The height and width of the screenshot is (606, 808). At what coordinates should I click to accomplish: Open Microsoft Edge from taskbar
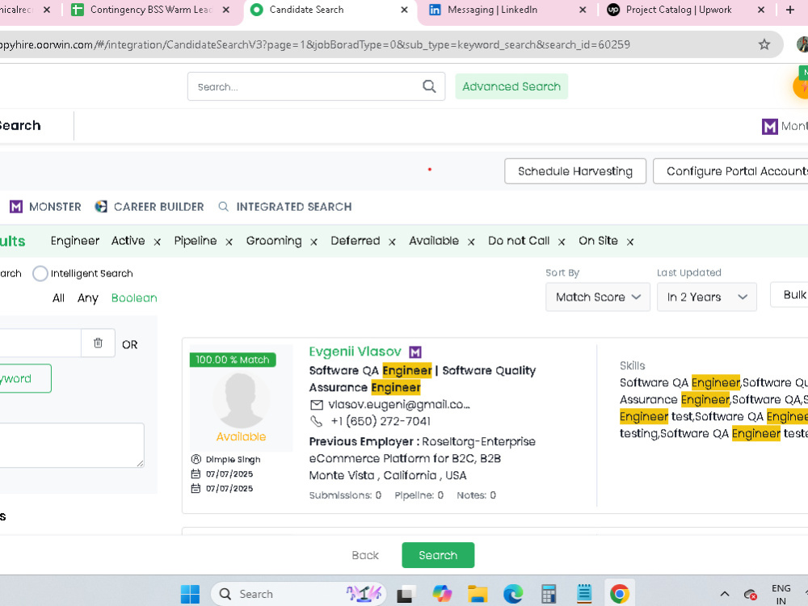click(x=513, y=594)
